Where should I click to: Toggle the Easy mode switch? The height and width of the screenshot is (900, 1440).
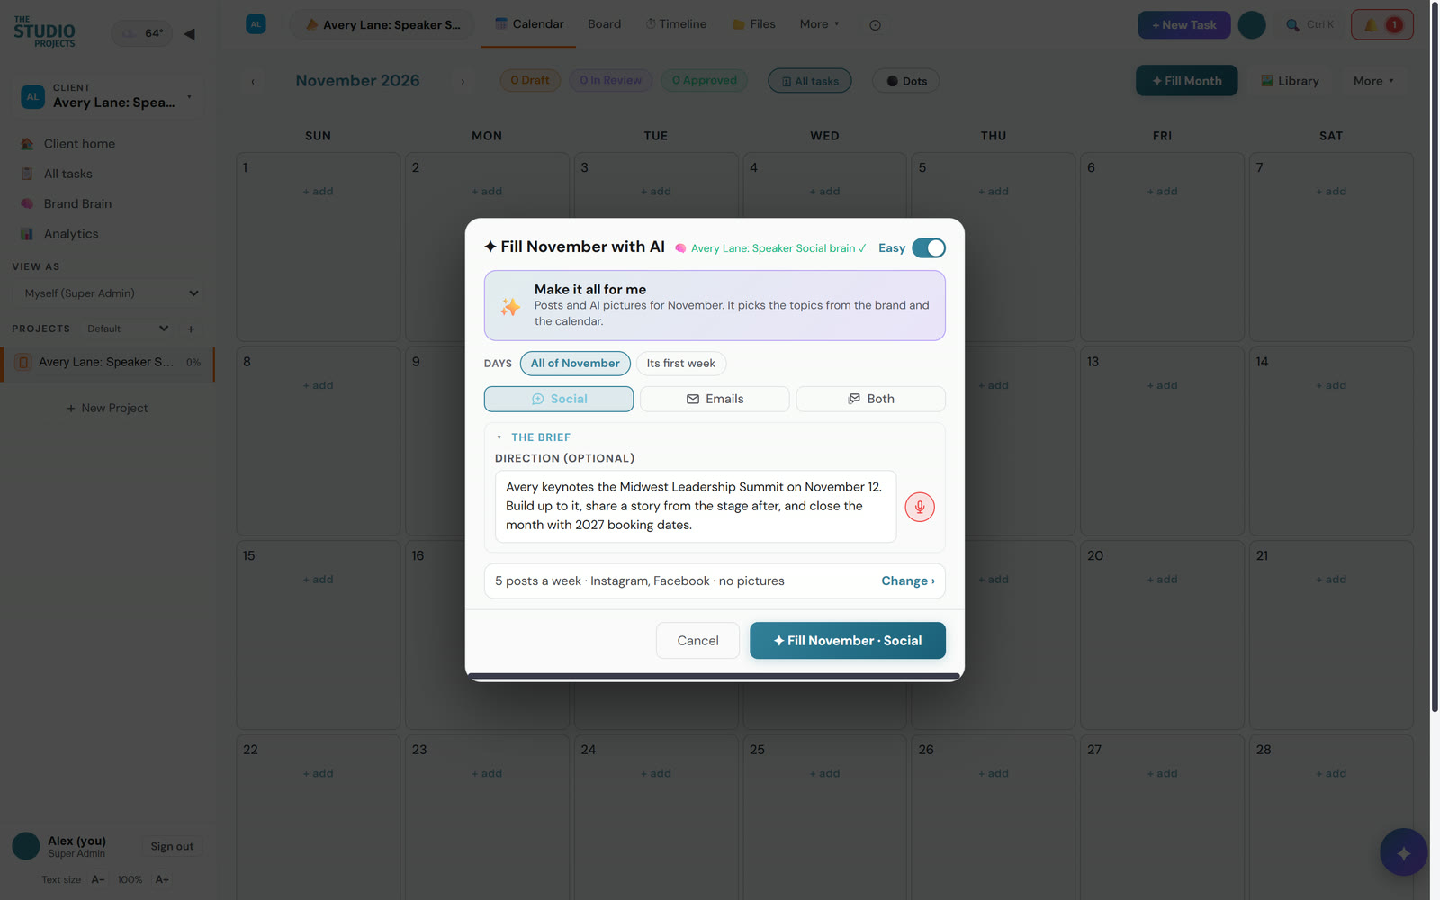[928, 247]
